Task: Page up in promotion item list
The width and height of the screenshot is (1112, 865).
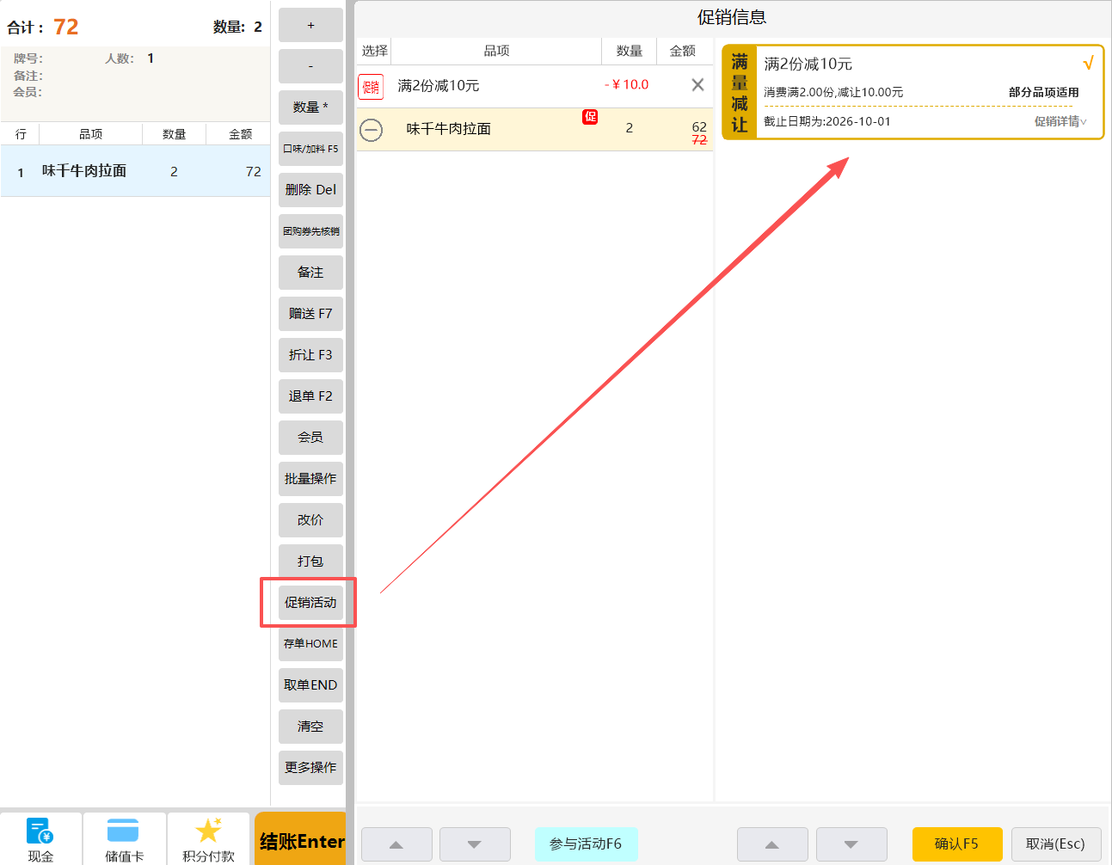Action: pos(396,844)
